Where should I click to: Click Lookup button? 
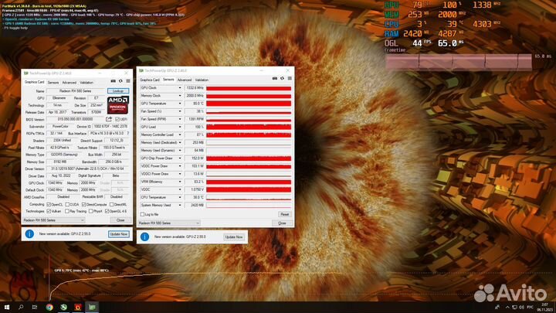pos(118,91)
